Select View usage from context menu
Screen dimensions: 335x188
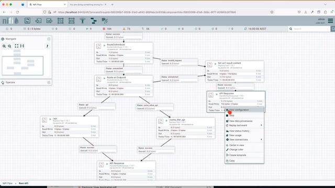(x=244, y=135)
